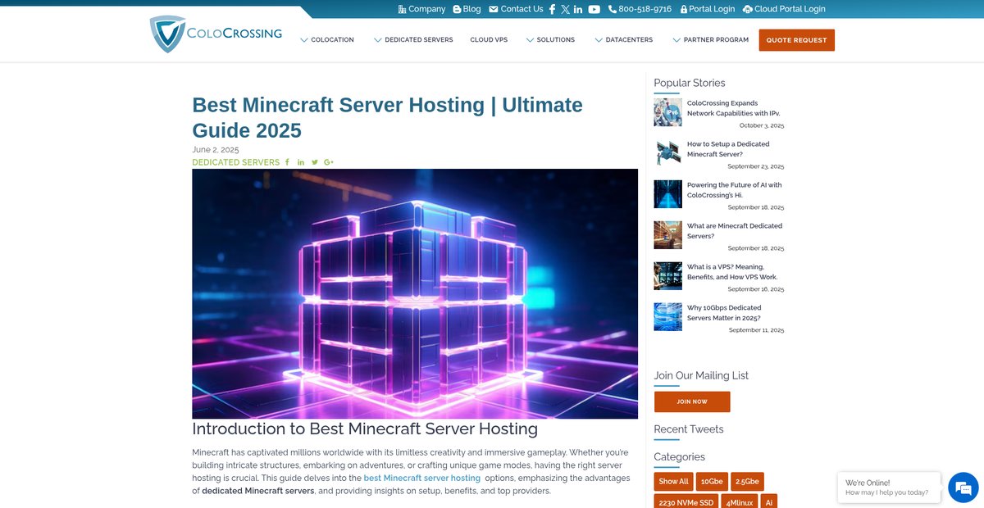984x508 pixels.
Task: Open story 'Powering the Future of AI'
Action: (735, 190)
